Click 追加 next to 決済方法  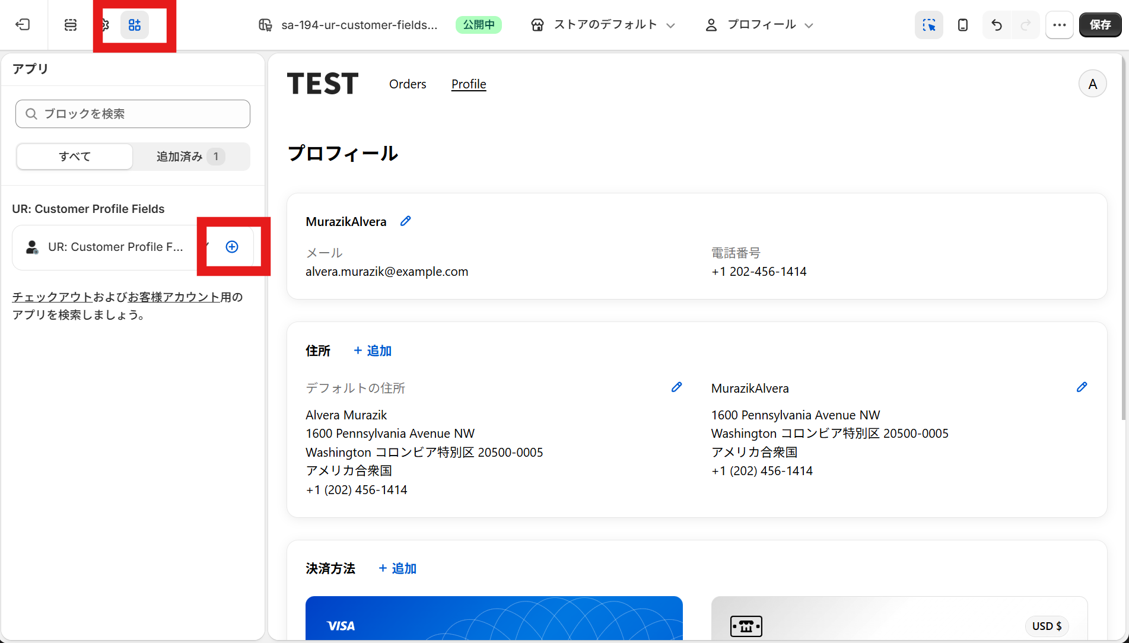[x=397, y=568]
